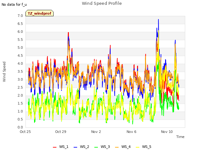
Task: Click the red WS_1 legend swatch
Action: pyautogui.click(x=55, y=147)
